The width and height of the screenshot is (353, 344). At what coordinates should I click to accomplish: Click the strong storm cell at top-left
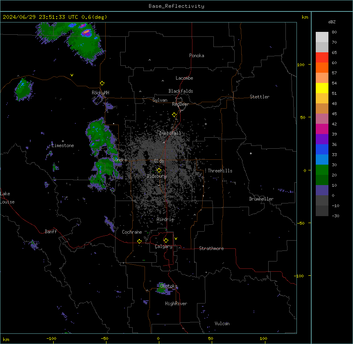[x=86, y=33]
